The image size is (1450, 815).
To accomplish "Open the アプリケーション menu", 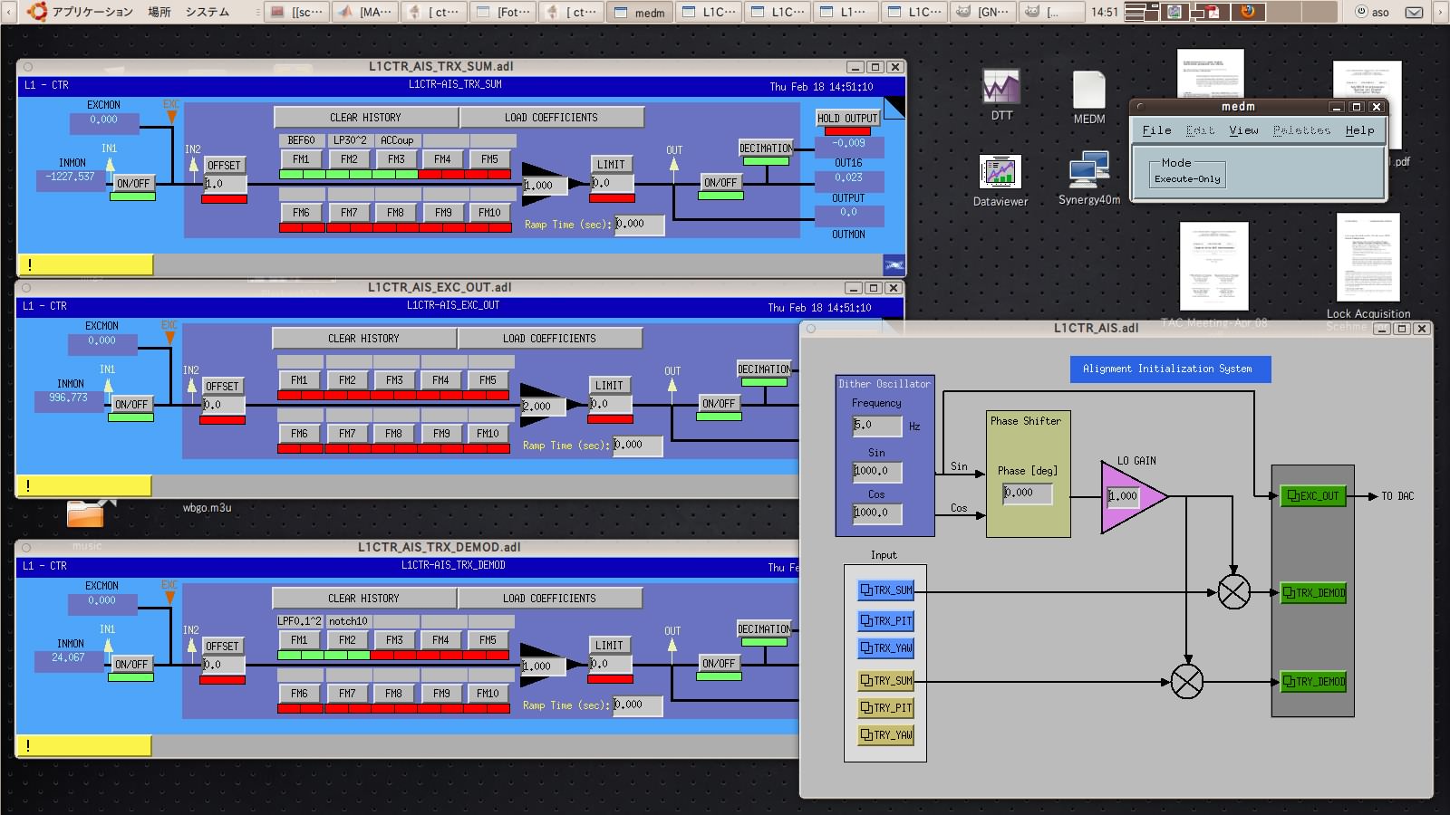I will [x=92, y=12].
